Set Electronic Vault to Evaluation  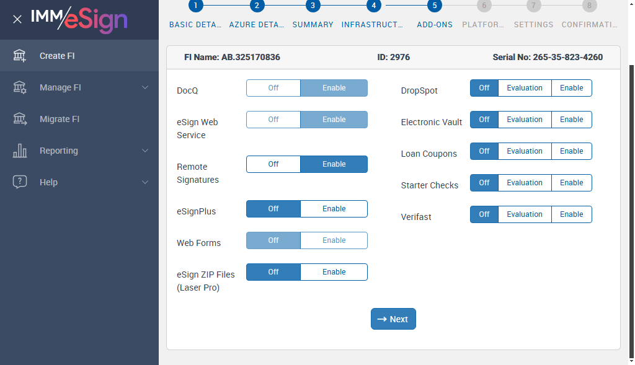coord(525,120)
